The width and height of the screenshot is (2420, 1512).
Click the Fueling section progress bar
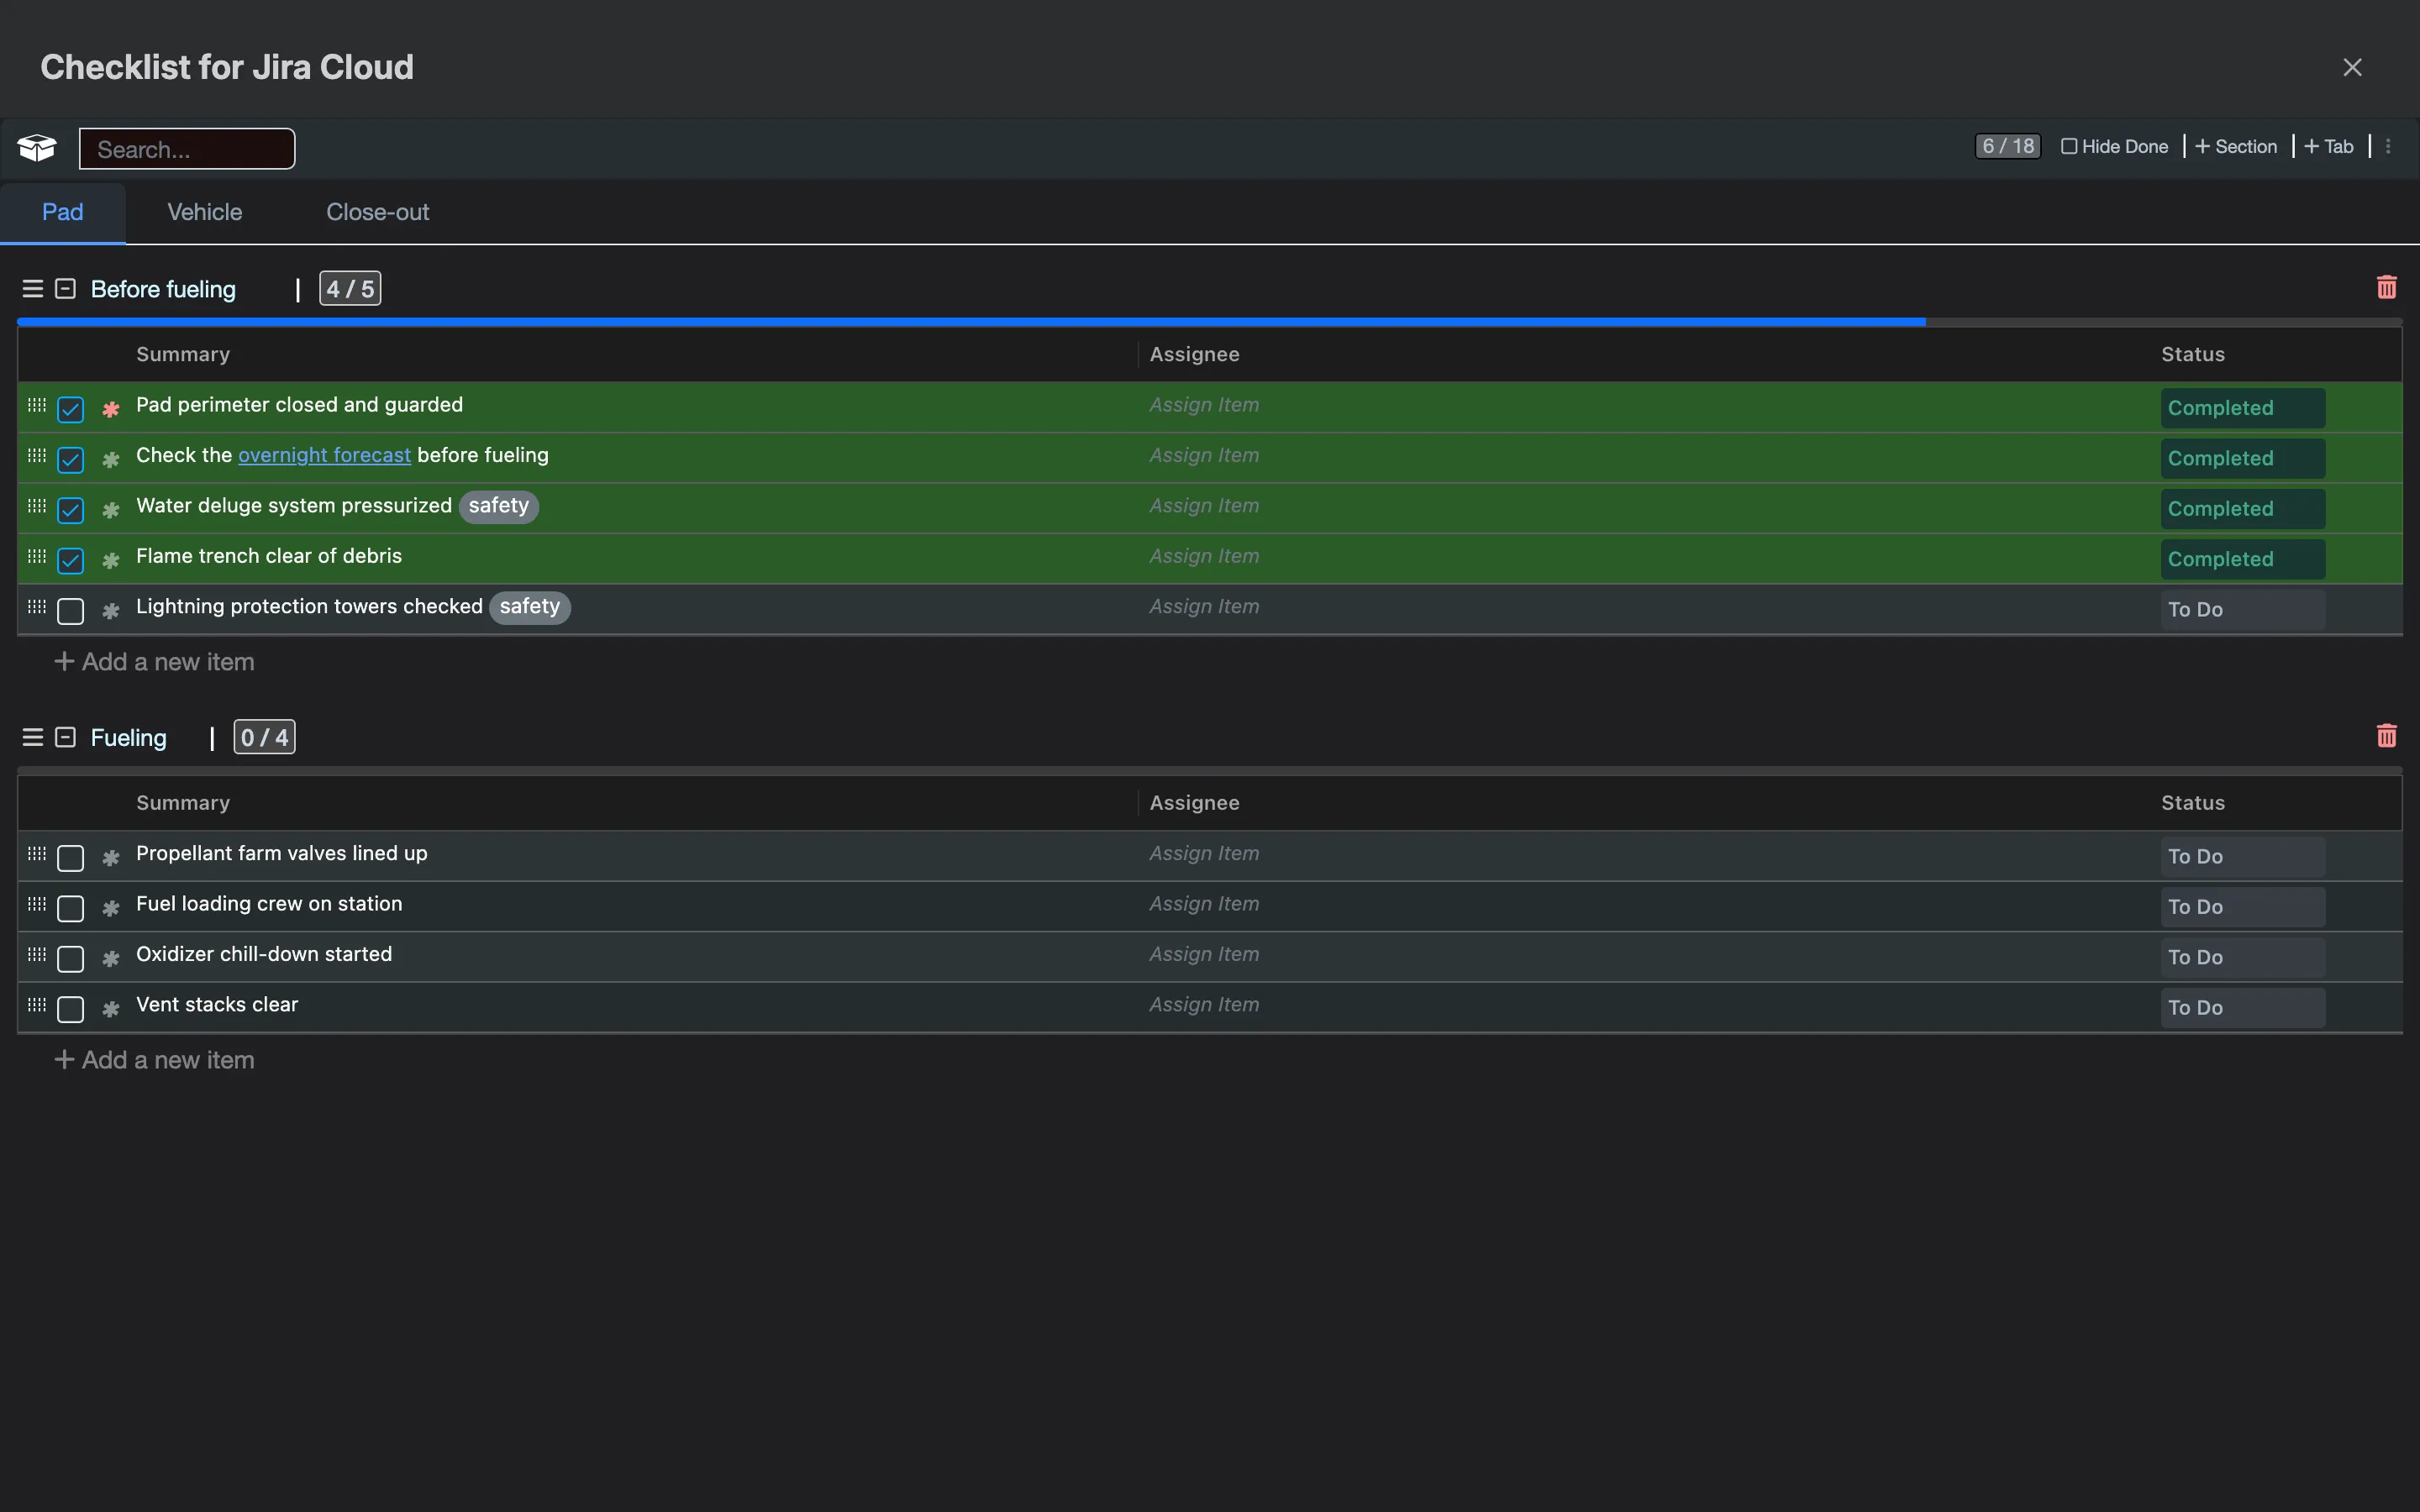[x=1209, y=771]
